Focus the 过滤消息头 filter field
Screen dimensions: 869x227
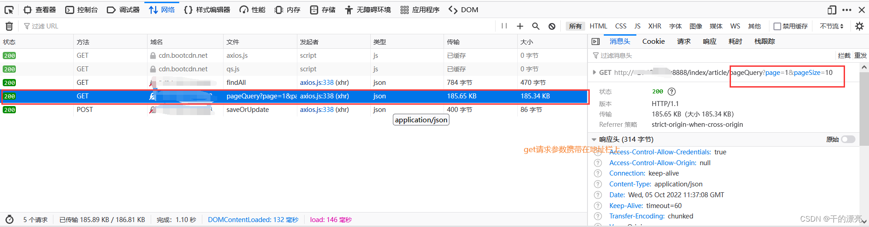point(713,56)
